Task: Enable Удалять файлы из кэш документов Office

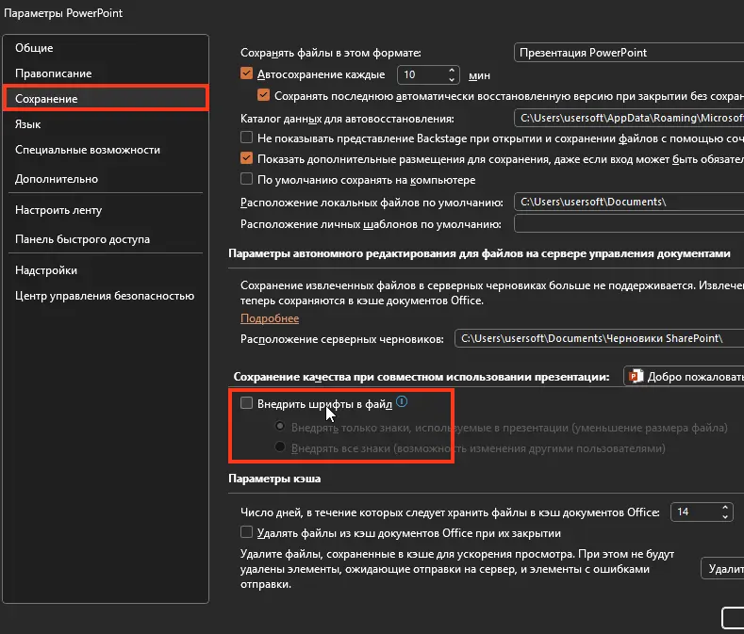Action: 247,532
